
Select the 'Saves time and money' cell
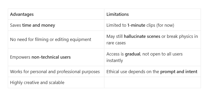click(x=56, y=25)
